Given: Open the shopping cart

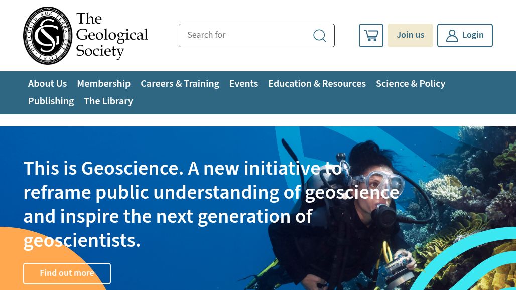Looking at the screenshot, I should (x=371, y=35).
